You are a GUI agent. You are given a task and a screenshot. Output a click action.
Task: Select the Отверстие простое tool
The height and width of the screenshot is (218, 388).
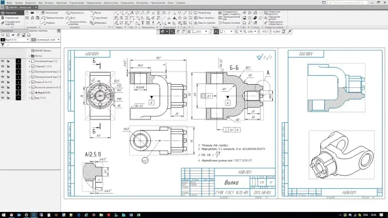pos(273,13)
